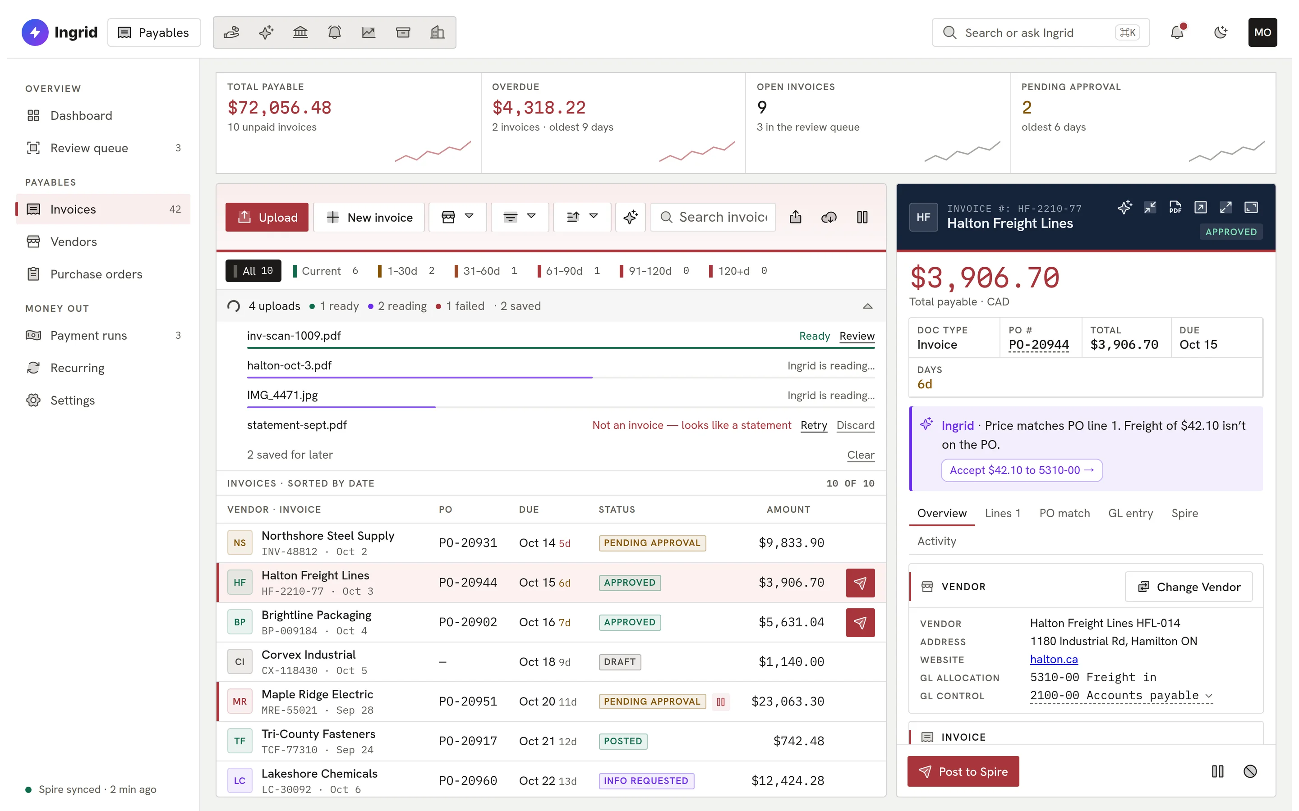Send Brightline Packaging row to Spire
Screen dimensions: 1299x811
click(x=860, y=622)
